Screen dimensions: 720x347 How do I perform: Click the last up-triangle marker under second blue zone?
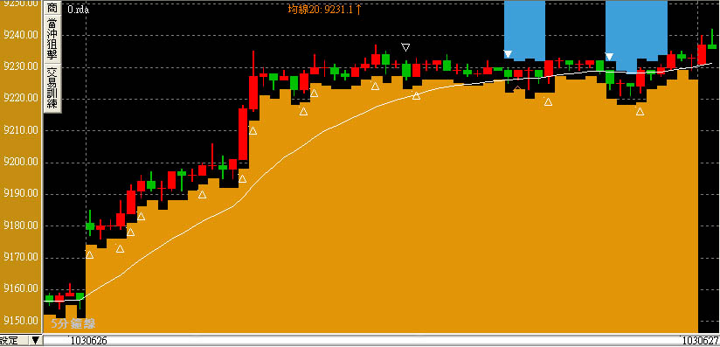pyautogui.click(x=640, y=111)
